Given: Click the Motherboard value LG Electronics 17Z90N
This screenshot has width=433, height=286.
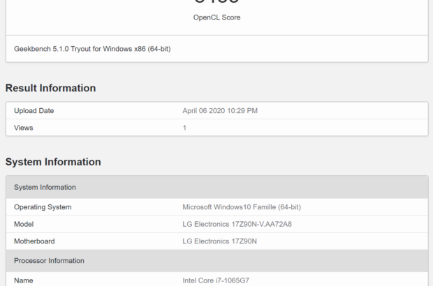Looking at the screenshot, I should pyautogui.click(x=219, y=241).
